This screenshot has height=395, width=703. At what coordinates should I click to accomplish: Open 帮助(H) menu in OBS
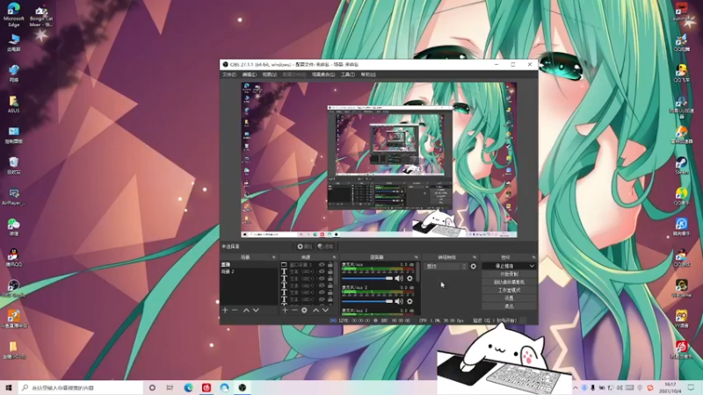coord(368,75)
